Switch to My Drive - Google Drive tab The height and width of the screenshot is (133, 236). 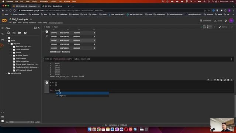53,6
